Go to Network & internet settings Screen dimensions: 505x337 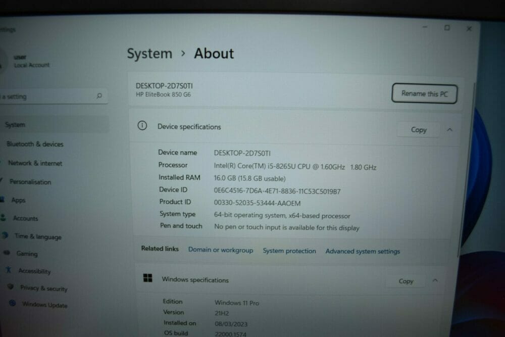click(35, 163)
